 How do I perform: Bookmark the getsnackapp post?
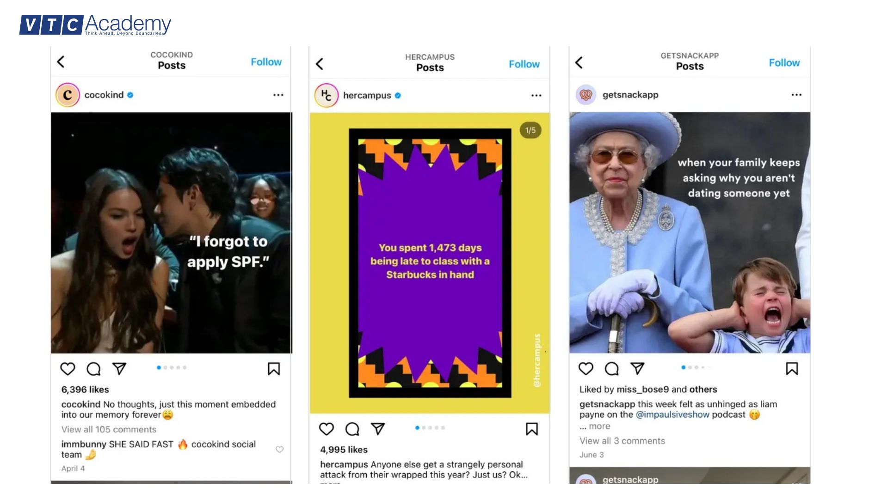coord(792,368)
